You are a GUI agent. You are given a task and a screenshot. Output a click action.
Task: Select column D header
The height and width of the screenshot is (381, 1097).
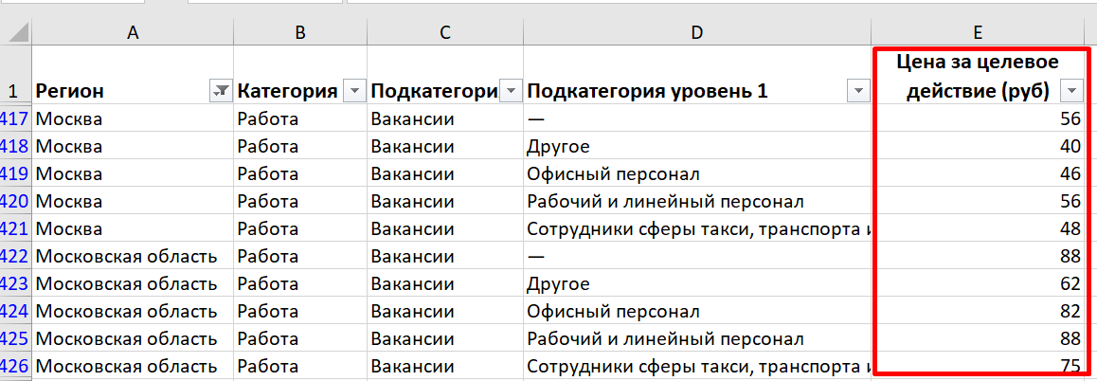click(x=696, y=32)
